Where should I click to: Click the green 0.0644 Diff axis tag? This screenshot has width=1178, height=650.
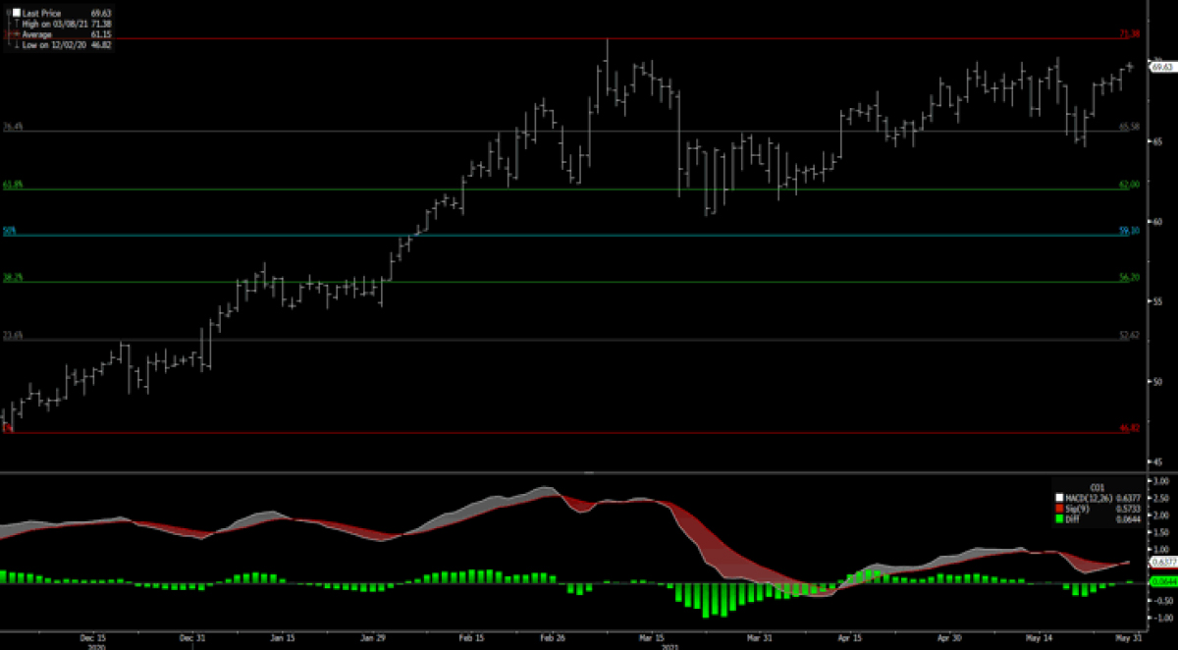pyautogui.click(x=1161, y=582)
